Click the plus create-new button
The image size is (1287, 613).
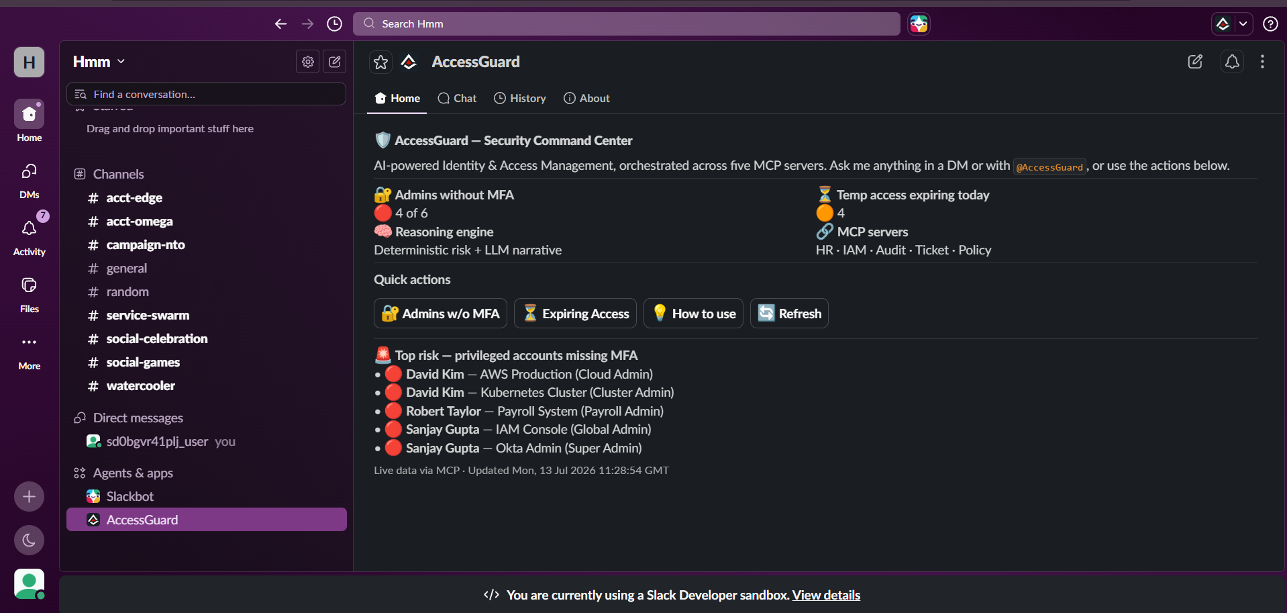[x=29, y=497]
